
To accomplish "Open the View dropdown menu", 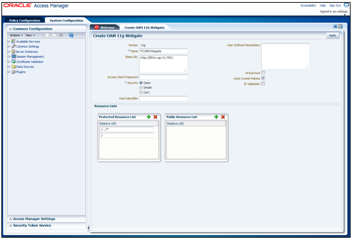I will 30,35.
